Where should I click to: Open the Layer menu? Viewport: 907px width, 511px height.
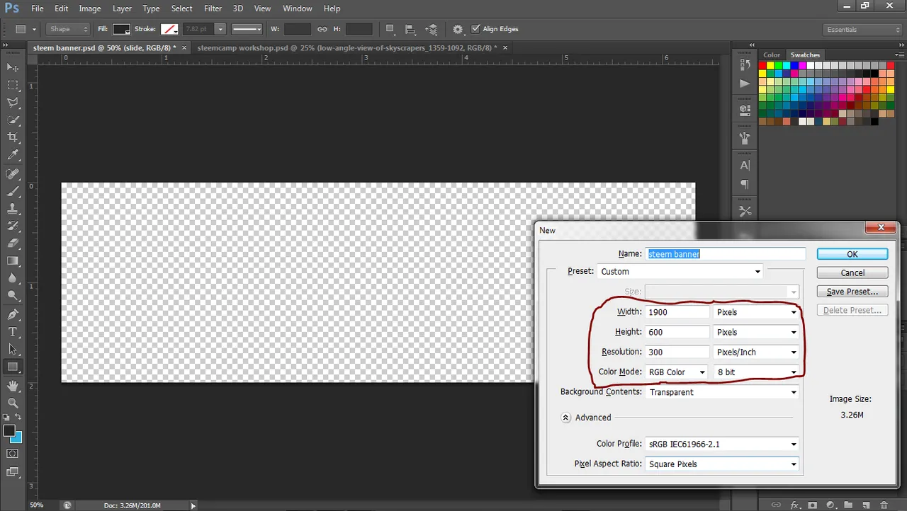pyautogui.click(x=122, y=8)
